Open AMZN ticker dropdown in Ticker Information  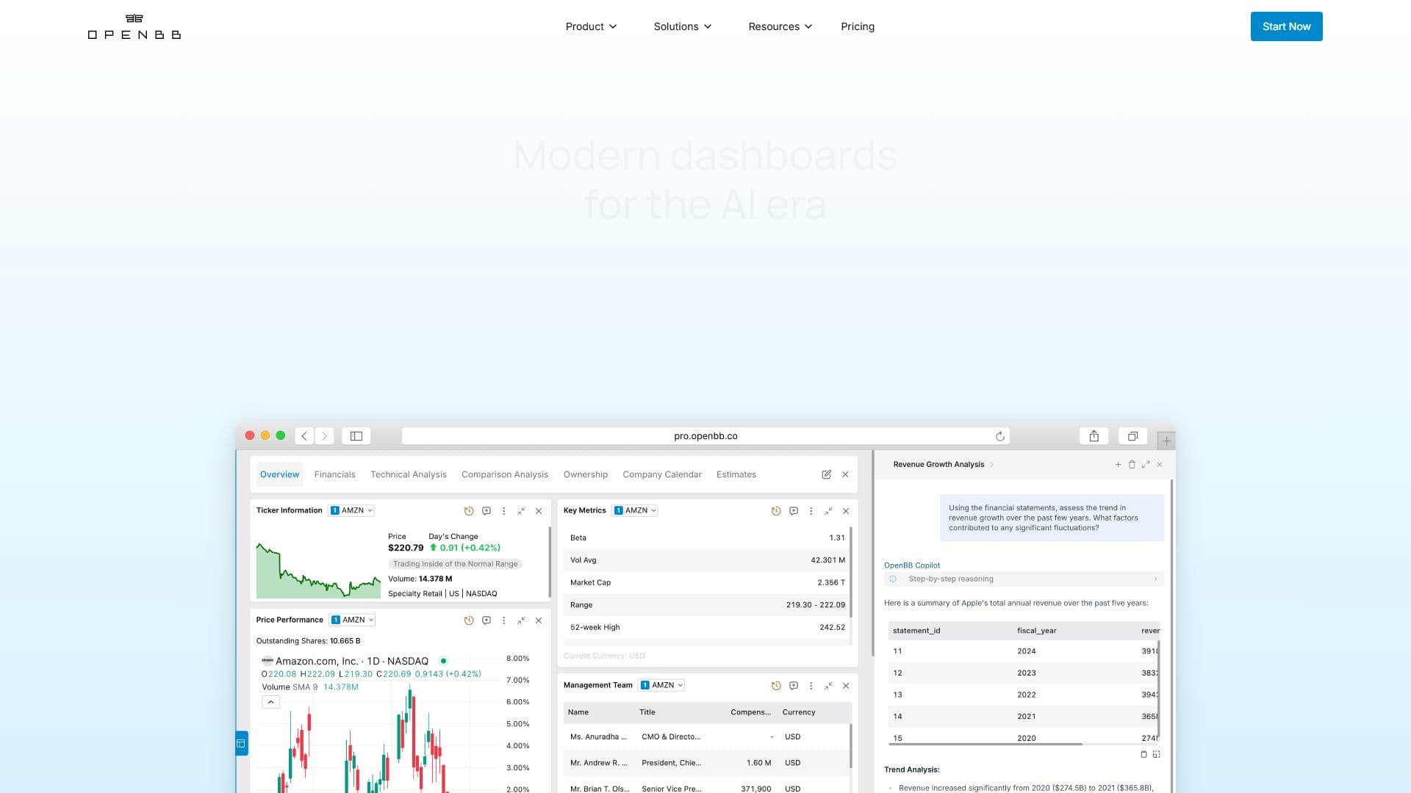(352, 510)
